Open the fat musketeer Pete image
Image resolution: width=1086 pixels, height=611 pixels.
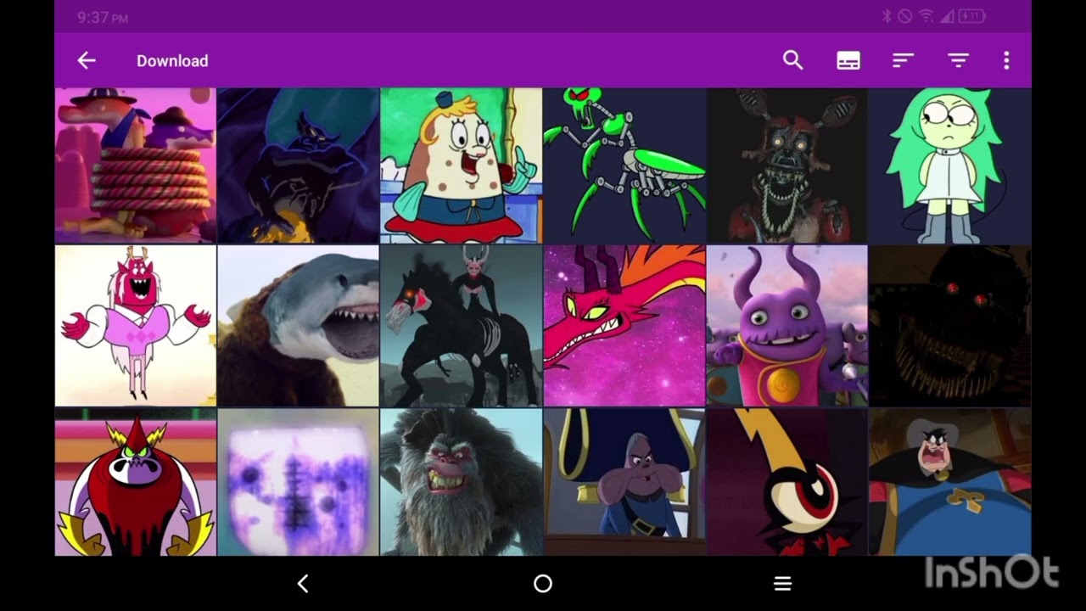click(950, 482)
